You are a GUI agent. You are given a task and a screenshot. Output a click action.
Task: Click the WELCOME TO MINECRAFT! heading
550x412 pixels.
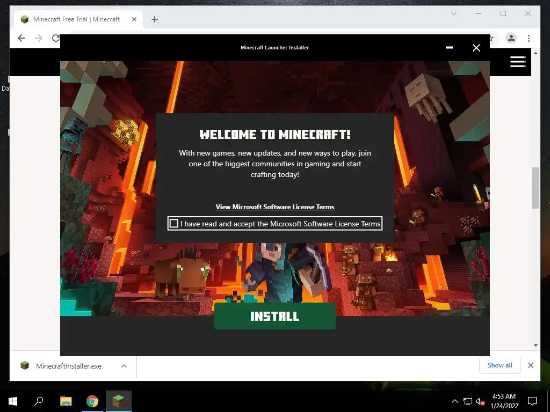pos(275,134)
